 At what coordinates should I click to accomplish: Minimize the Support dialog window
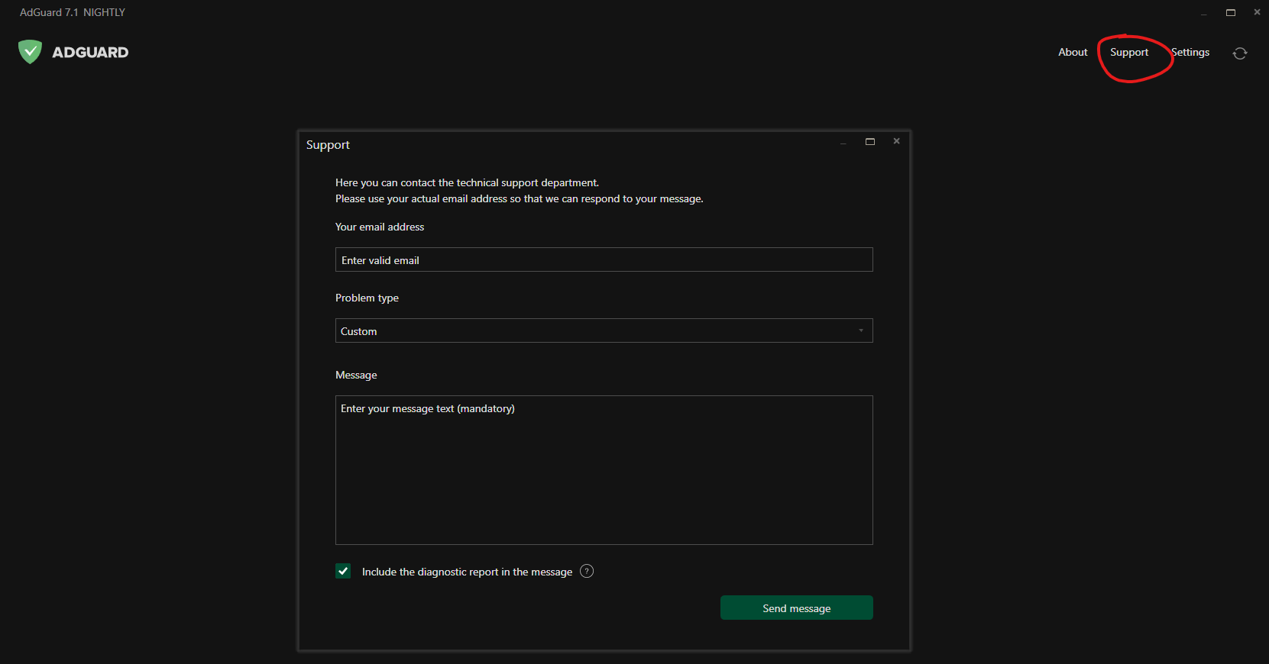pyautogui.click(x=843, y=143)
